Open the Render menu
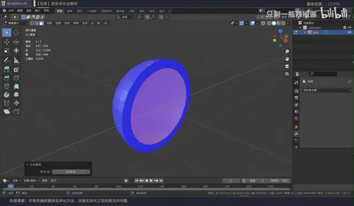Screen dimensions: 354x206 pos(28,11)
